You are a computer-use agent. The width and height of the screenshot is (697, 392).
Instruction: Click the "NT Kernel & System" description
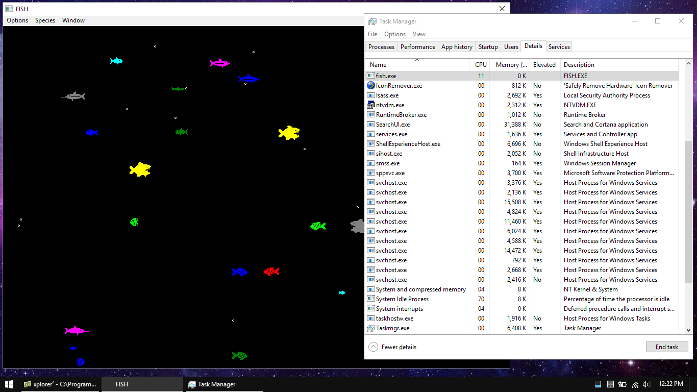click(x=590, y=289)
